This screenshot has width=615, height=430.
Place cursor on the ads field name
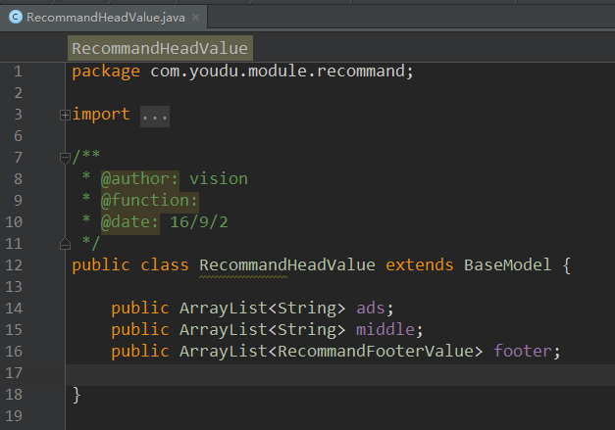pos(370,308)
